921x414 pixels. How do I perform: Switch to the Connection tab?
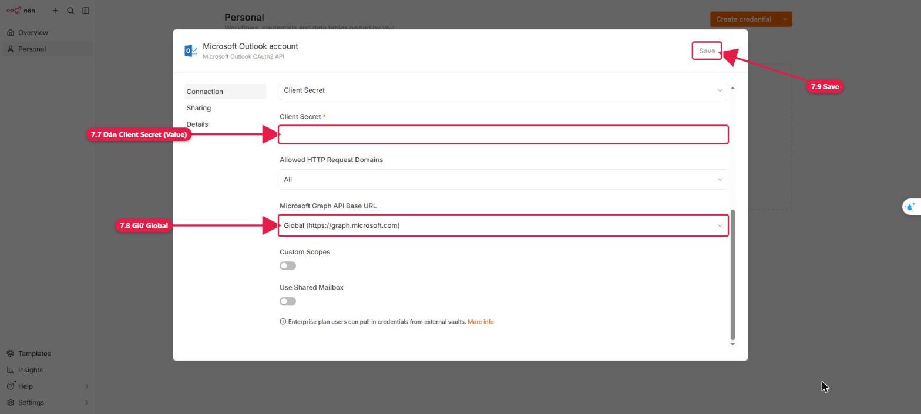225,92
